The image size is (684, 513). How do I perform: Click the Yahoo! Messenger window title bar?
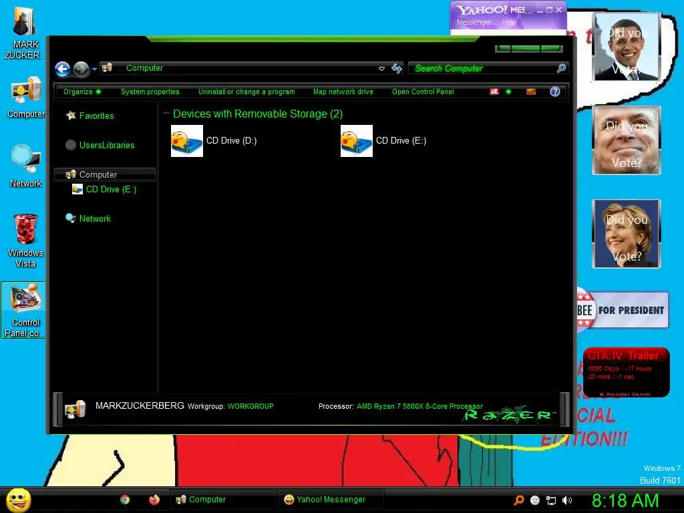[508, 9]
